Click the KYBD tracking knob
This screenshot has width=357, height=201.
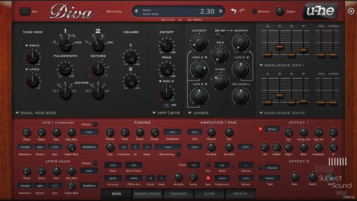tap(220, 81)
